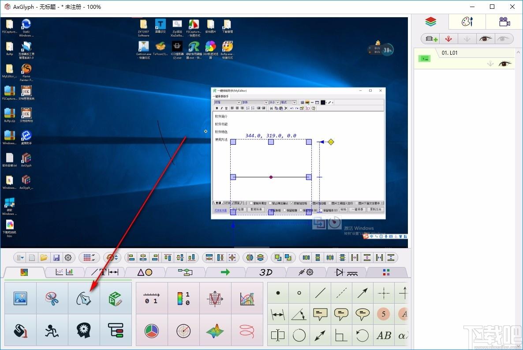The height and width of the screenshot is (350, 523).
Task: Insert a rectangular callout box
Action: [x=320, y=314]
